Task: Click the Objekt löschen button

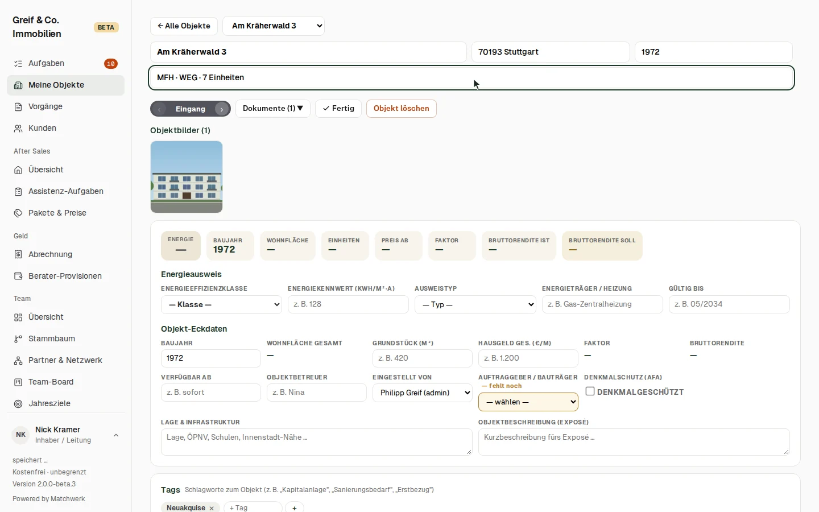Action: tap(402, 109)
